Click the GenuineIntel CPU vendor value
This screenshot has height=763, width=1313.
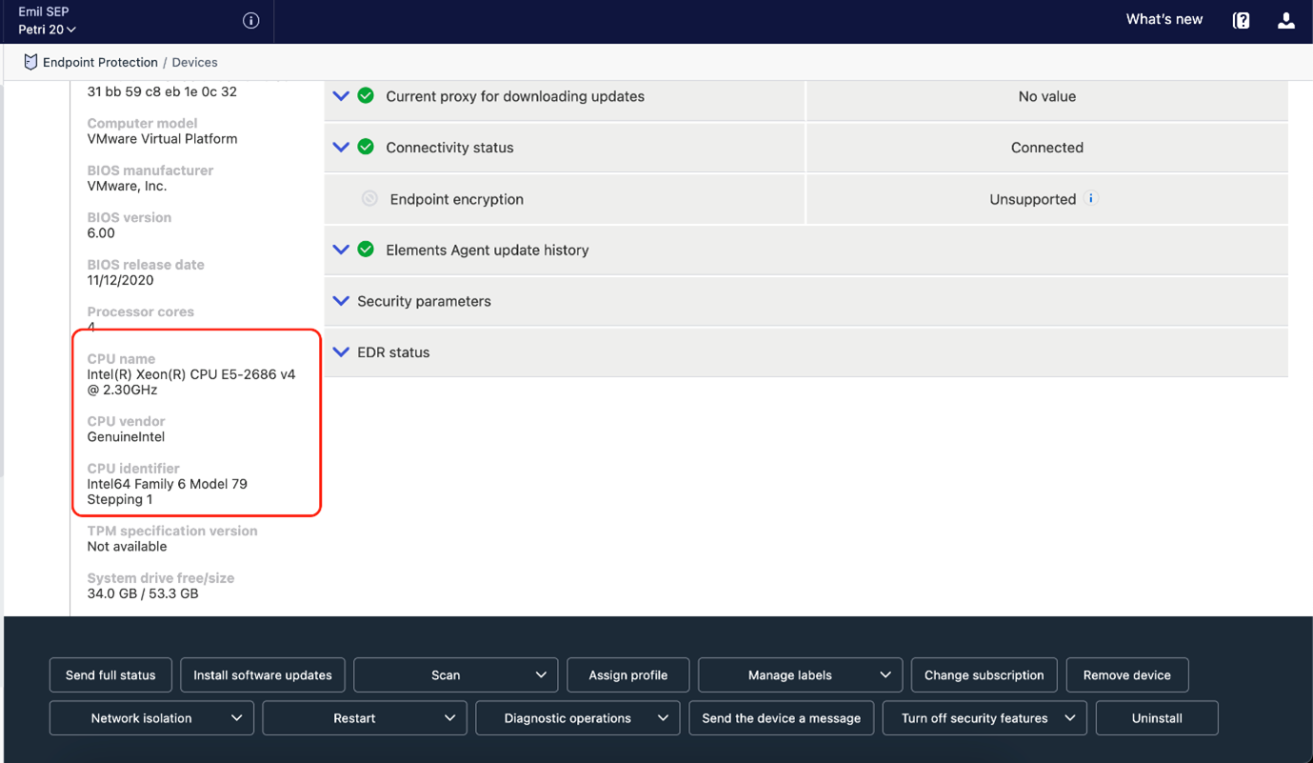126,437
